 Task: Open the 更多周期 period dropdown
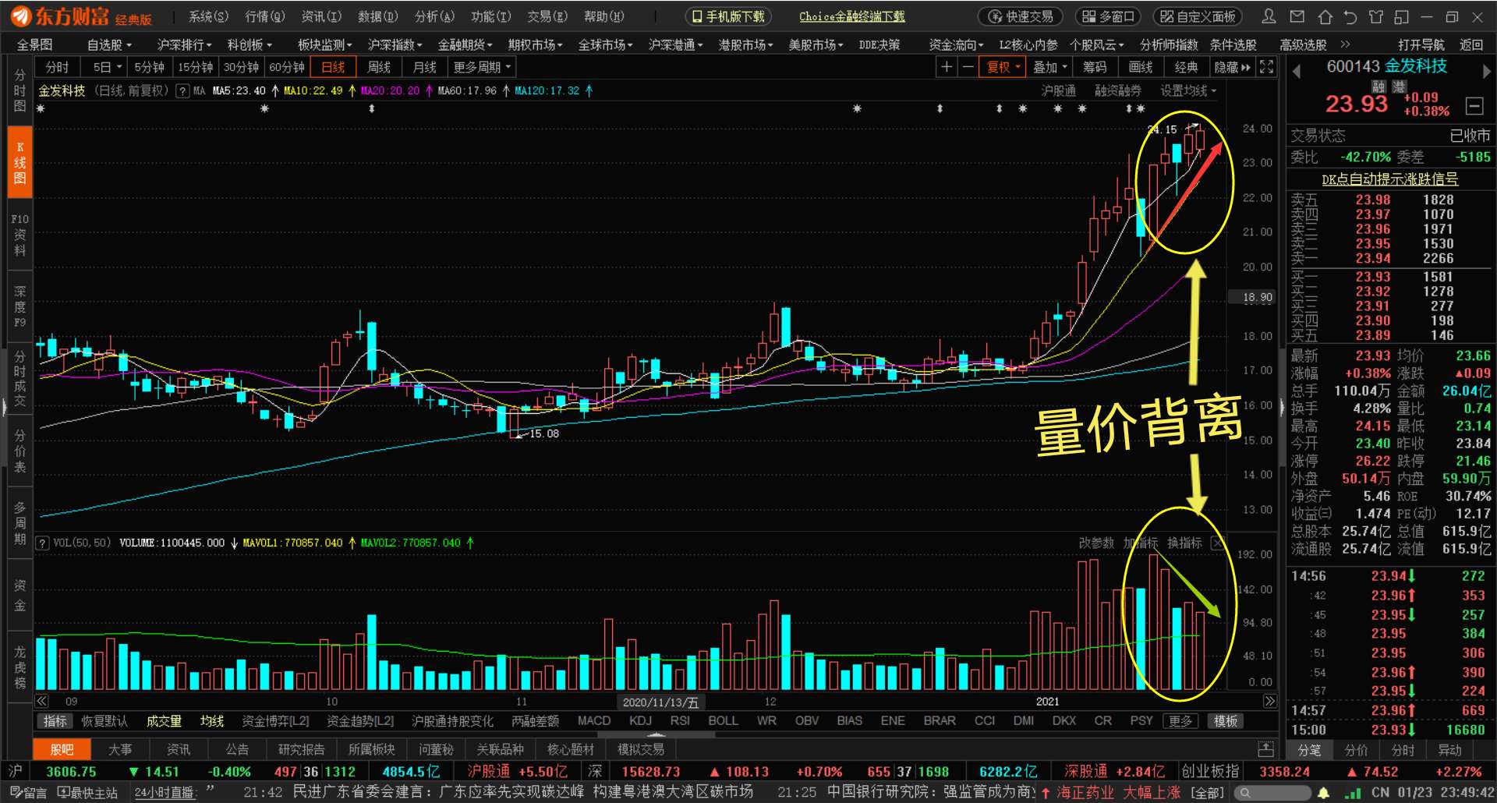481,67
